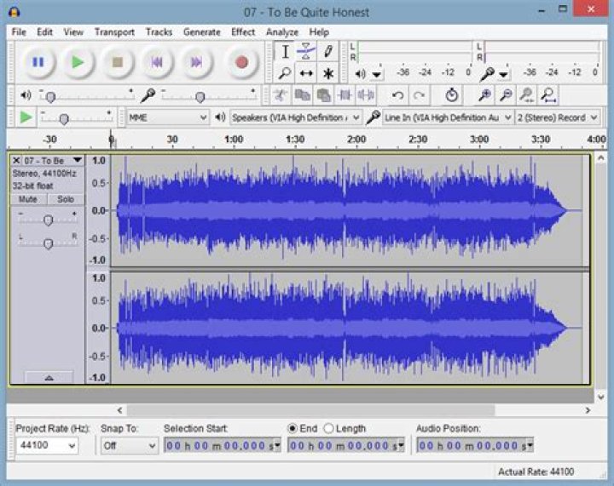Viewport: 614px width, 486px height.
Task: Click the track pan L/R slider knob
Action: (48, 243)
